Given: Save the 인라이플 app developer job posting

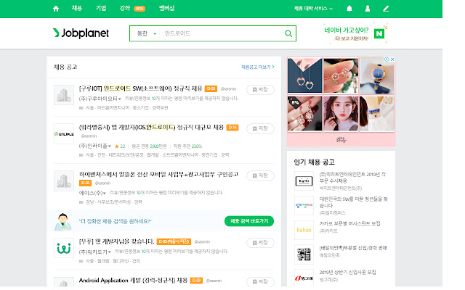Looking at the screenshot, I should [260, 128].
